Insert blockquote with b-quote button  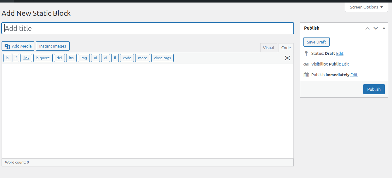pos(43,58)
